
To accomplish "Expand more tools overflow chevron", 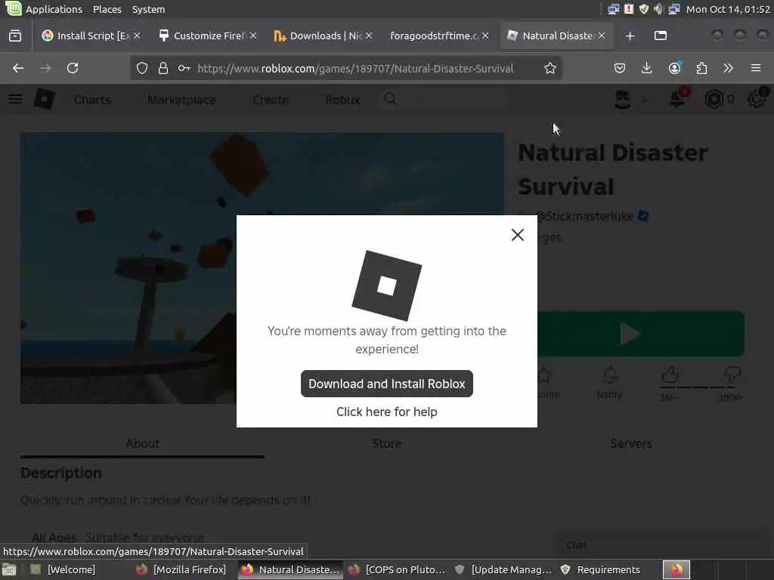I will tap(728, 68).
